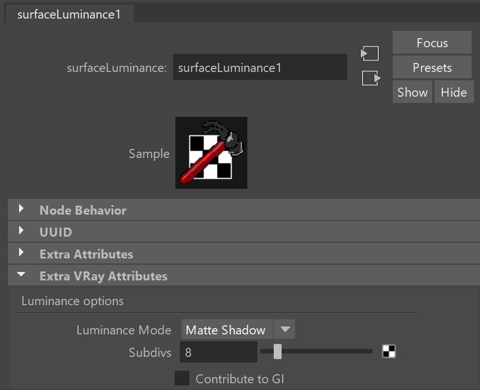Click the Show button
The height and width of the screenshot is (390, 480).
[x=413, y=92]
